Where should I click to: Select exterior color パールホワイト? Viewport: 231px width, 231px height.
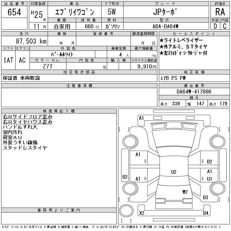pos(62,55)
